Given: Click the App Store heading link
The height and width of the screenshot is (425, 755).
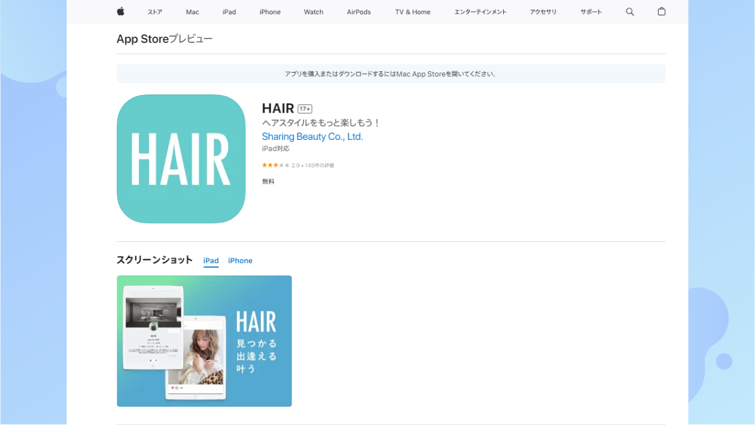Looking at the screenshot, I should point(143,39).
